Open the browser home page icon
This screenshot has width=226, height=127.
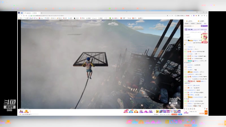26,16
